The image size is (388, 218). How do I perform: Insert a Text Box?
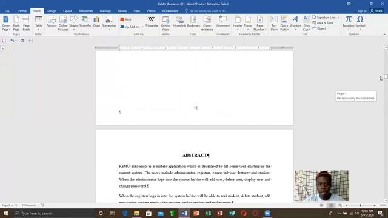pyautogui.click(x=274, y=24)
